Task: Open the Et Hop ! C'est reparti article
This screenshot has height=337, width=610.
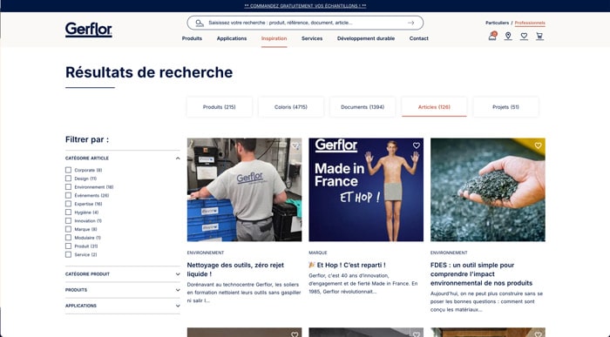Action: click(x=347, y=265)
